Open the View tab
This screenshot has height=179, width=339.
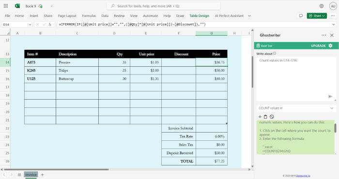134,16
